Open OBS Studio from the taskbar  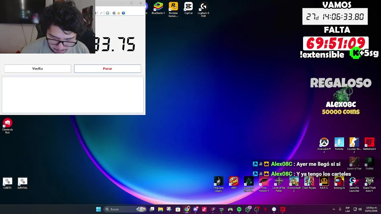click(x=257, y=209)
